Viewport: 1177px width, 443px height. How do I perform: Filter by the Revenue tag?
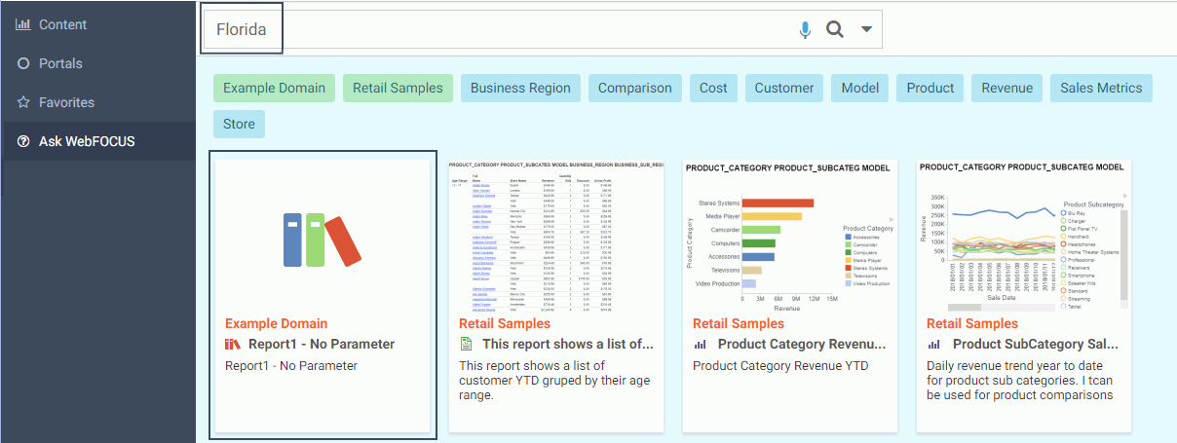click(1007, 88)
